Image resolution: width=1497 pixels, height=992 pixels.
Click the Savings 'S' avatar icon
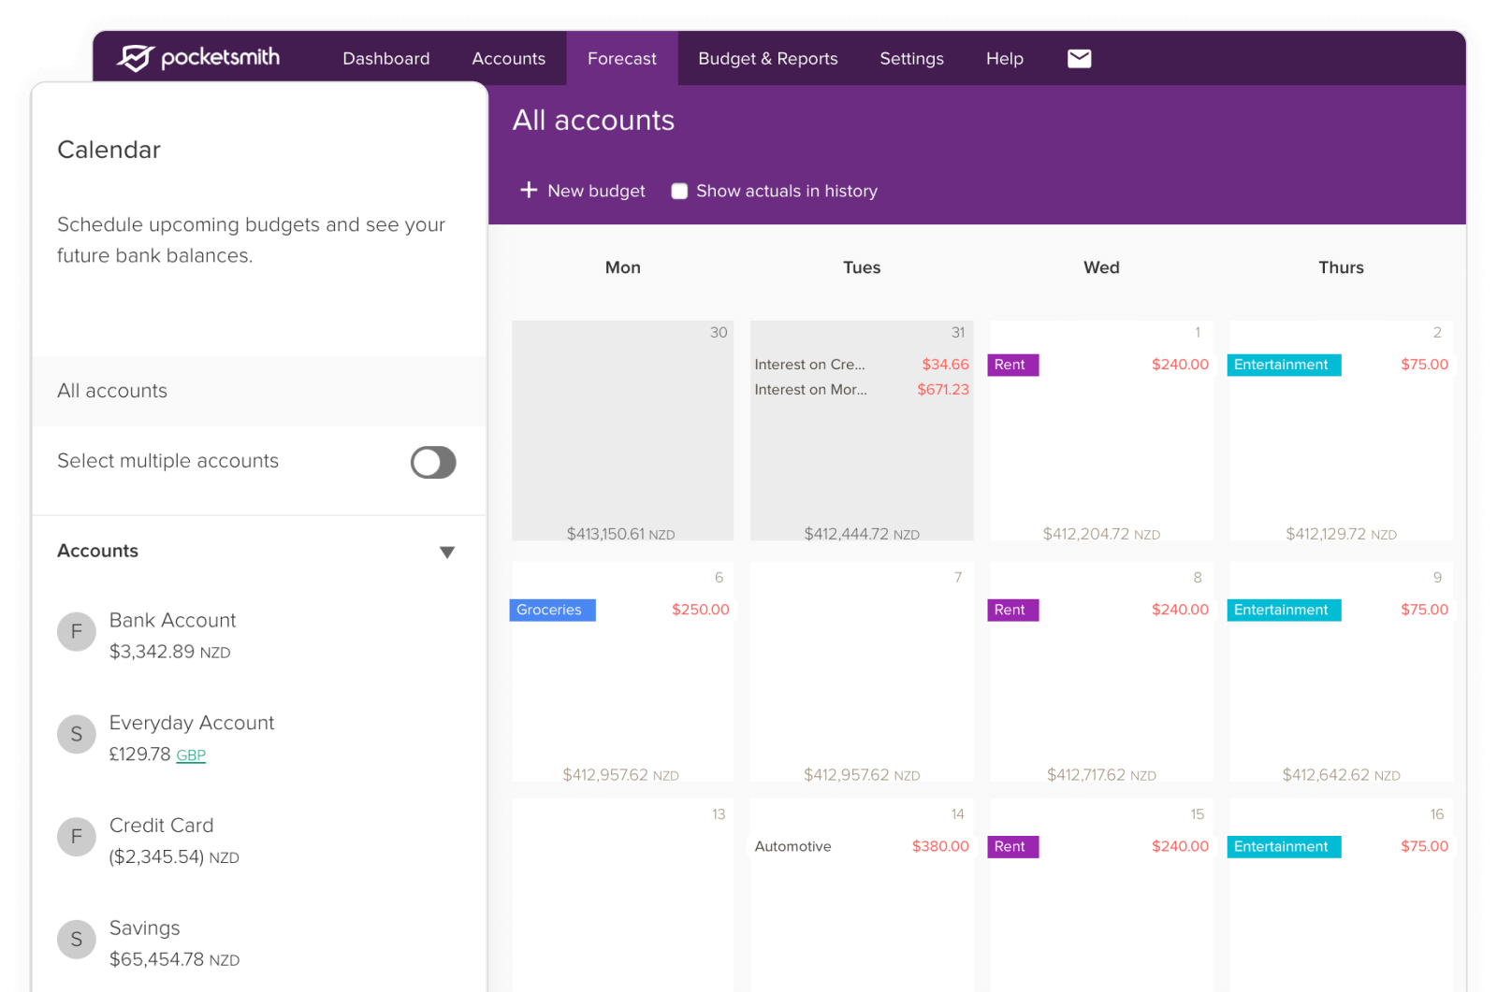click(x=77, y=940)
